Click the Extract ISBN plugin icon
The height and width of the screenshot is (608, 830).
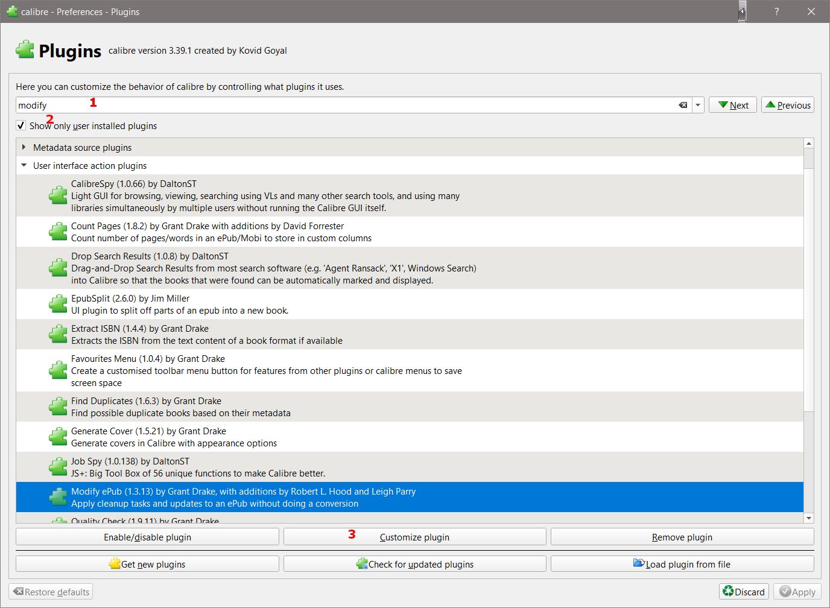point(58,334)
